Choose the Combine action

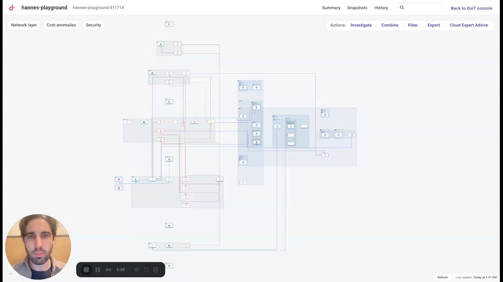pyautogui.click(x=390, y=25)
